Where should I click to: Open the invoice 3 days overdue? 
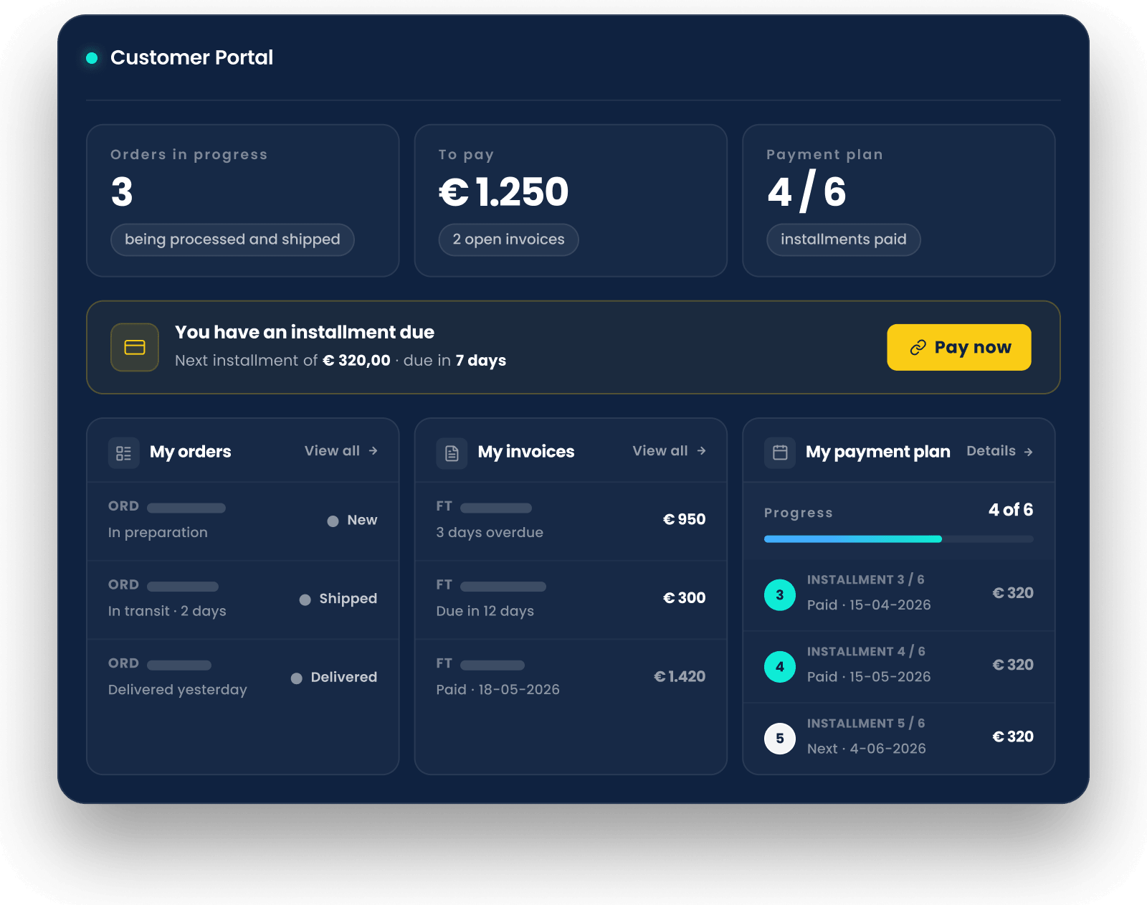click(571, 521)
